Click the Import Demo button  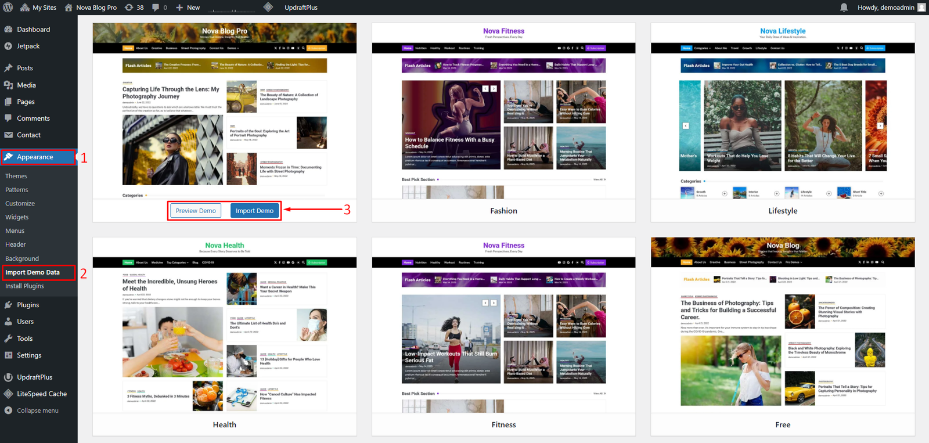pos(254,211)
